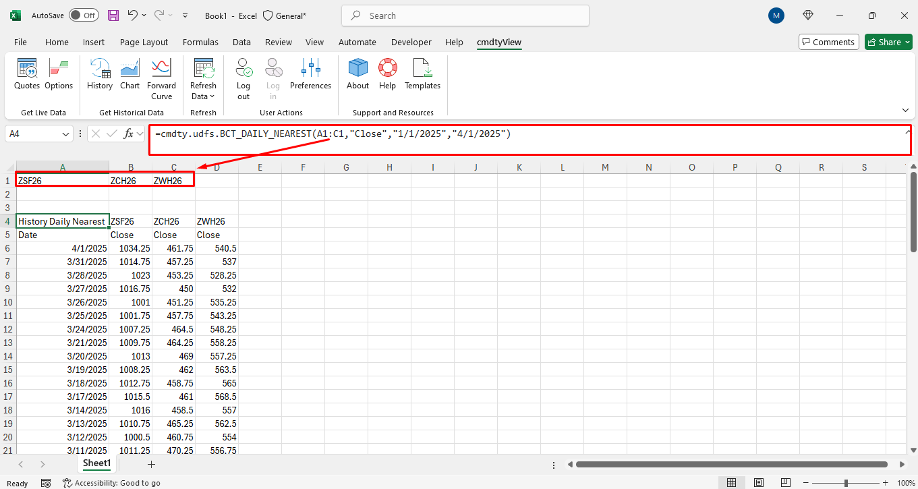Switch to the Data tab
Image resolution: width=918 pixels, height=489 pixels.
(x=241, y=42)
